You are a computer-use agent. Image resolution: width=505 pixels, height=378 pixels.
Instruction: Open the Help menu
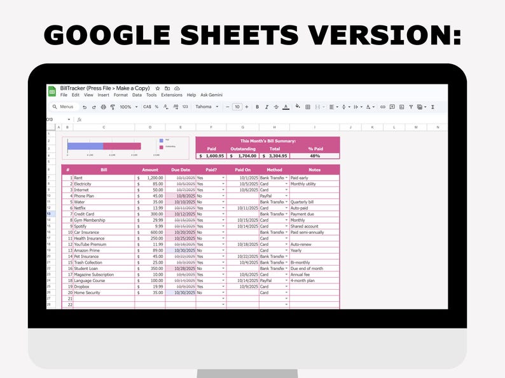coord(191,95)
